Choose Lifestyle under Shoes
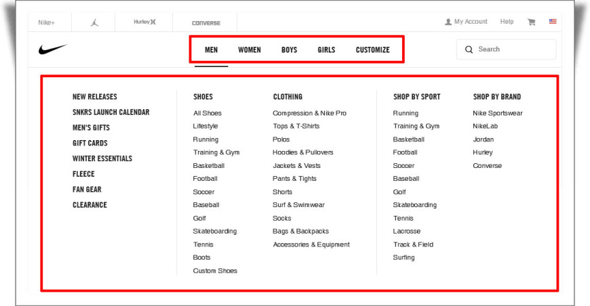590x306 pixels. pos(205,126)
